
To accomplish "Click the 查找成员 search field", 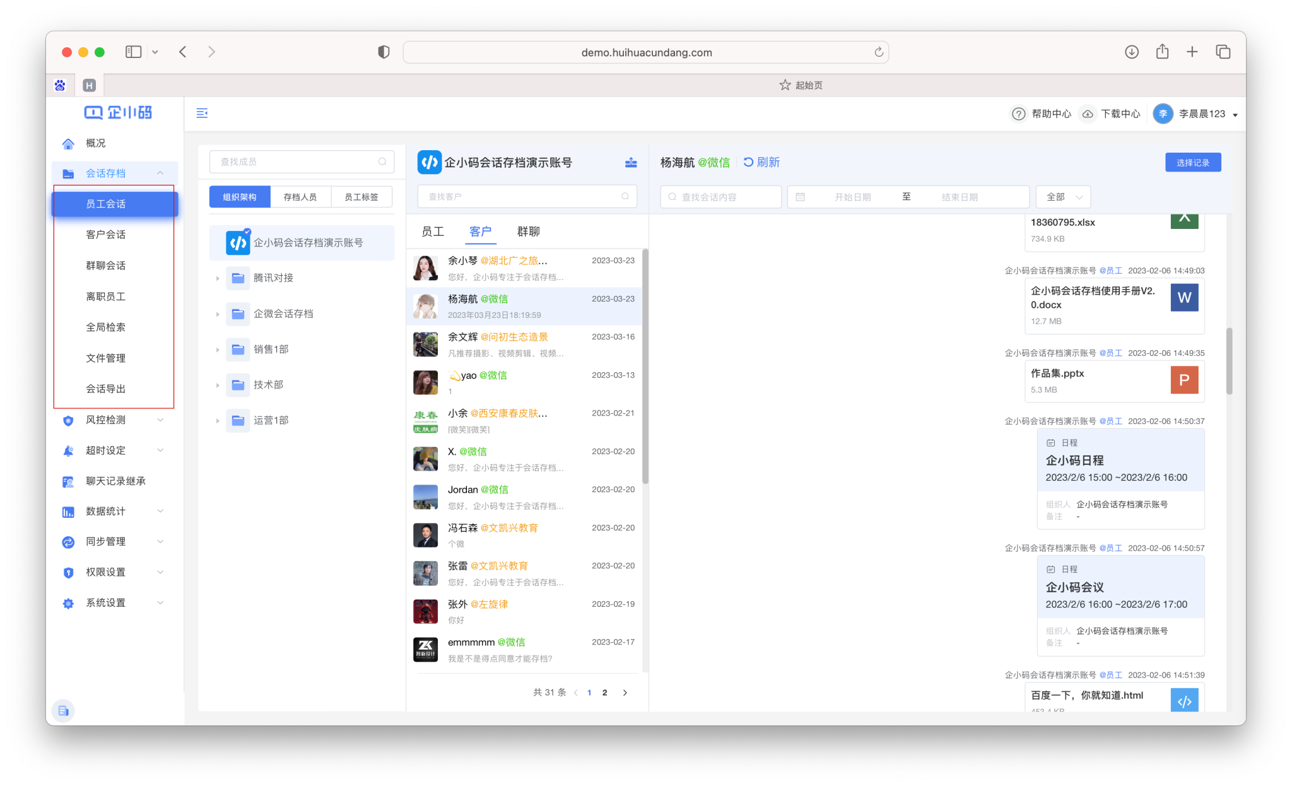I will tap(302, 161).
